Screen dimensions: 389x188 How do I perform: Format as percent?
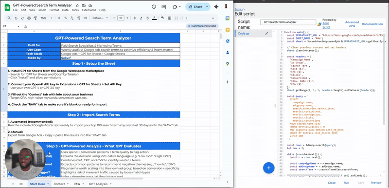(x=66, y=18)
